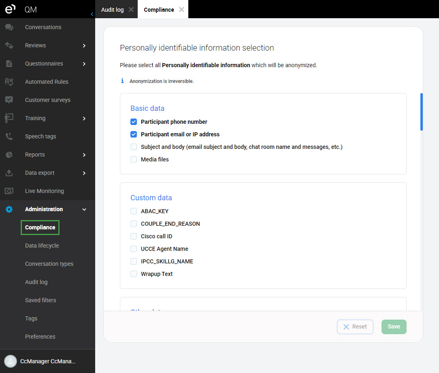The height and width of the screenshot is (373, 439).
Task: Click the Save button
Action: [x=394, y=327]
